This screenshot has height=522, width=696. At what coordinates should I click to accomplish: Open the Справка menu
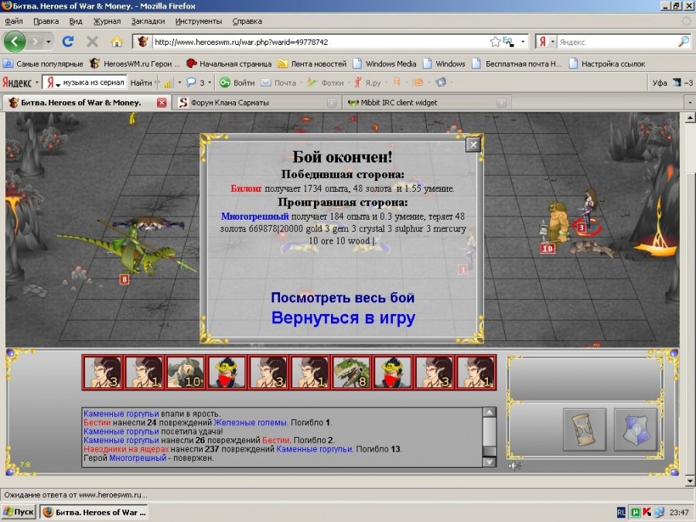tap(247, 21)
